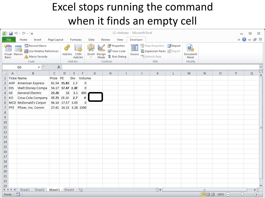The height and width of the screenshot is (198, 265).
Task: Go to first sheet tab arrow
Action: (4, 190)
